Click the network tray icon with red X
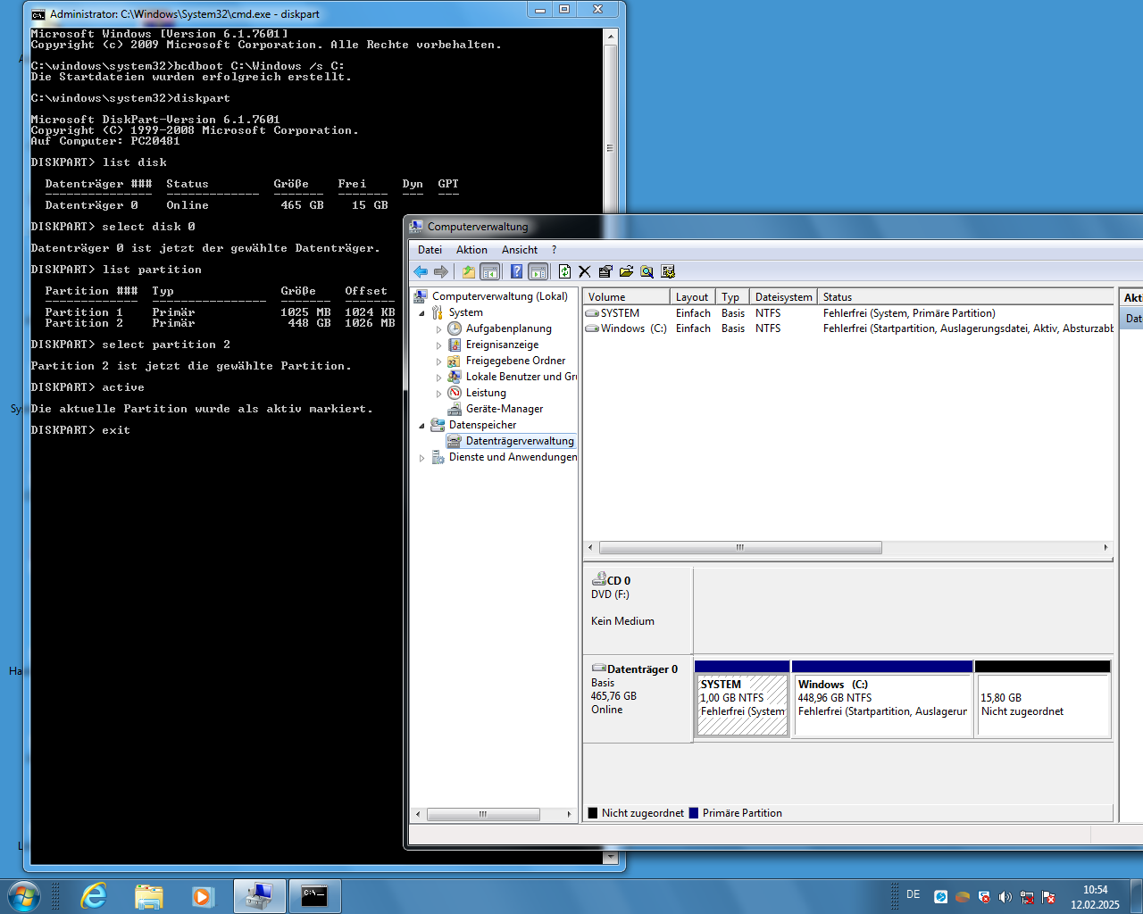The width and height of the screenshot is (1143, 914). click(x=1027, y=897)
